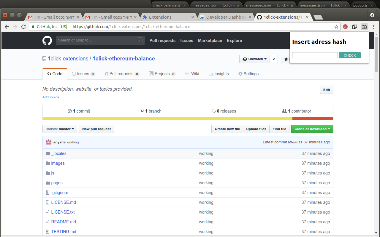This screenshot has width=380, height=237.
Task: Open the _locales folder
Action: 59,153
